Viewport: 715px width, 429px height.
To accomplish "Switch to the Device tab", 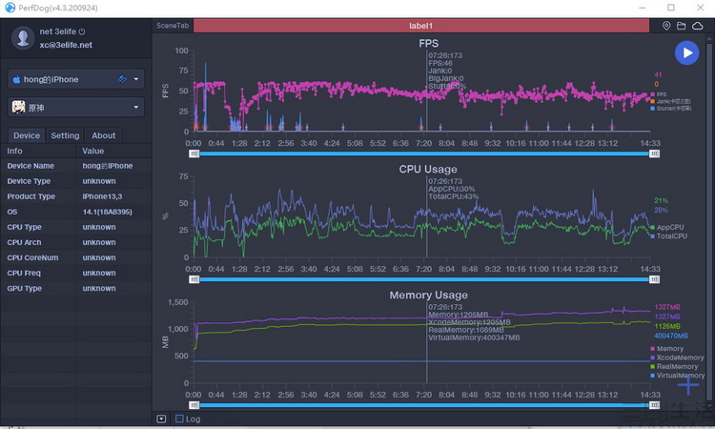I will click(x=27, y=135).
